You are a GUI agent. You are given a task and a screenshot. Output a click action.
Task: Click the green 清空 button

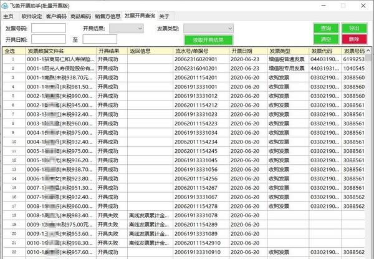[x=326, y=39]
